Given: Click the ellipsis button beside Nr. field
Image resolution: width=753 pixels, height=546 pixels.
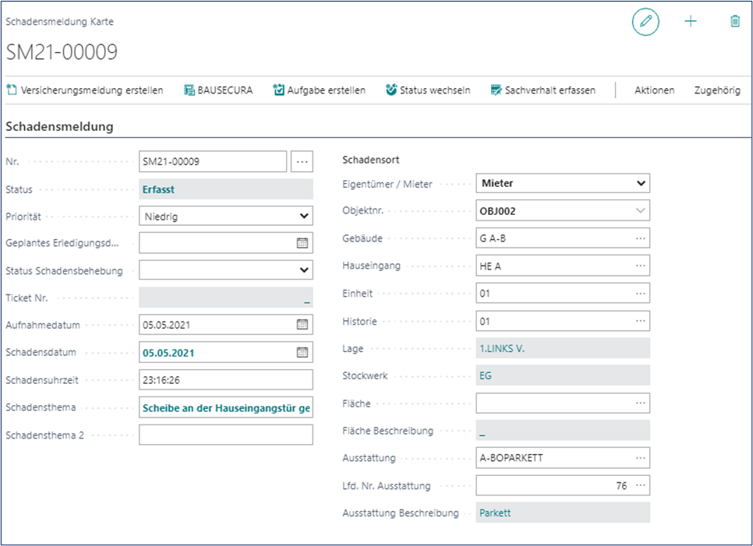Looking at the screenshot, I should click(x=302, y=161).
